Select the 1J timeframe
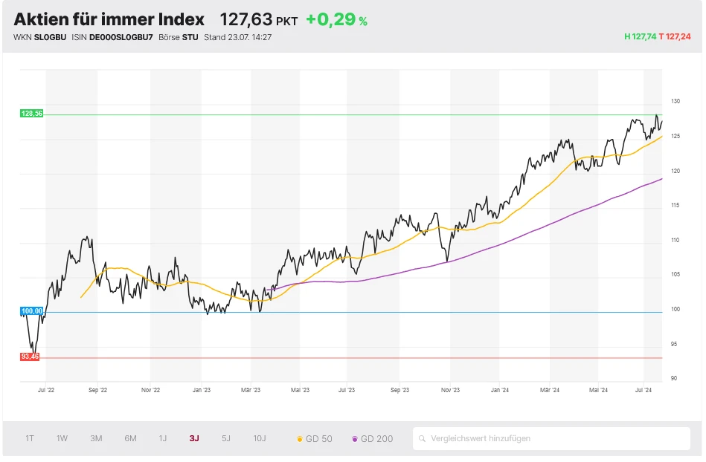706x462 pixels. (x=162, y=438)
